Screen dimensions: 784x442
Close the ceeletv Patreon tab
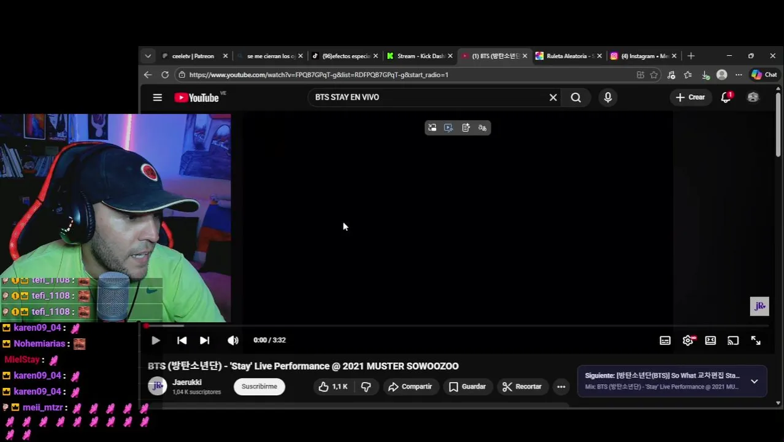(225, 56)
